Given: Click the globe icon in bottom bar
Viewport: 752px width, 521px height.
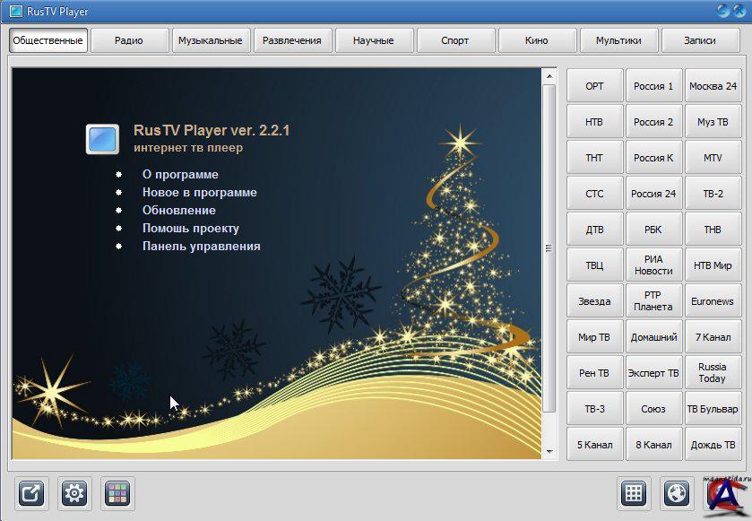Looking at the screenshot, I should [678, 493].
